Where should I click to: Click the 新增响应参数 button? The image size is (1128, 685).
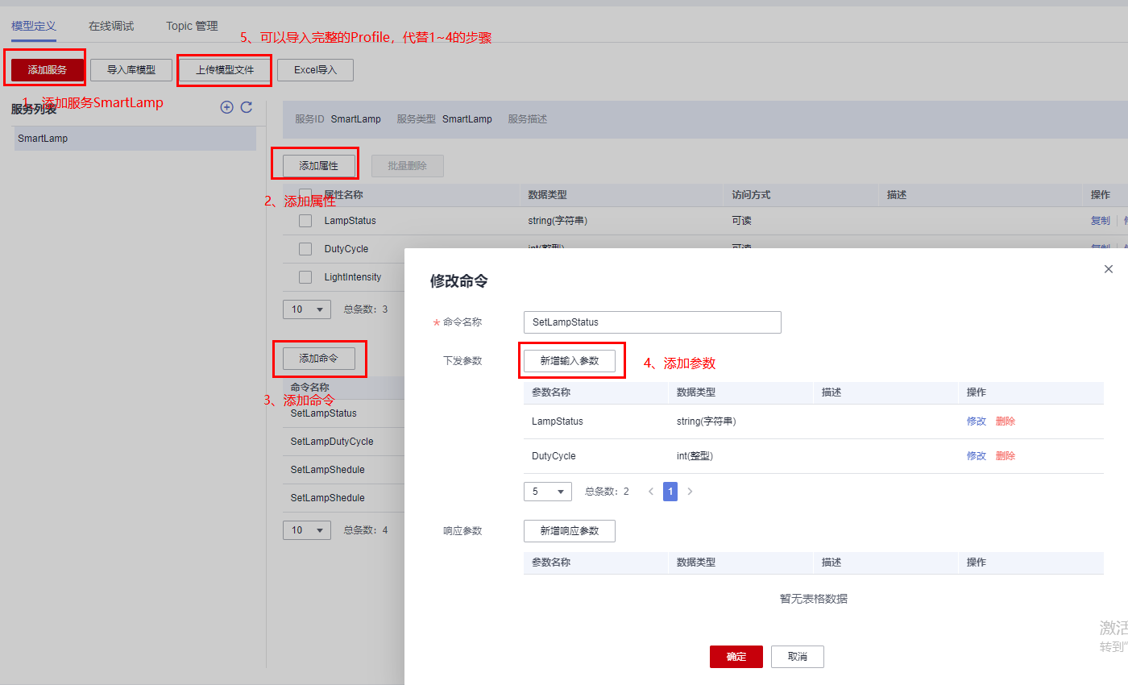(570, 531)
